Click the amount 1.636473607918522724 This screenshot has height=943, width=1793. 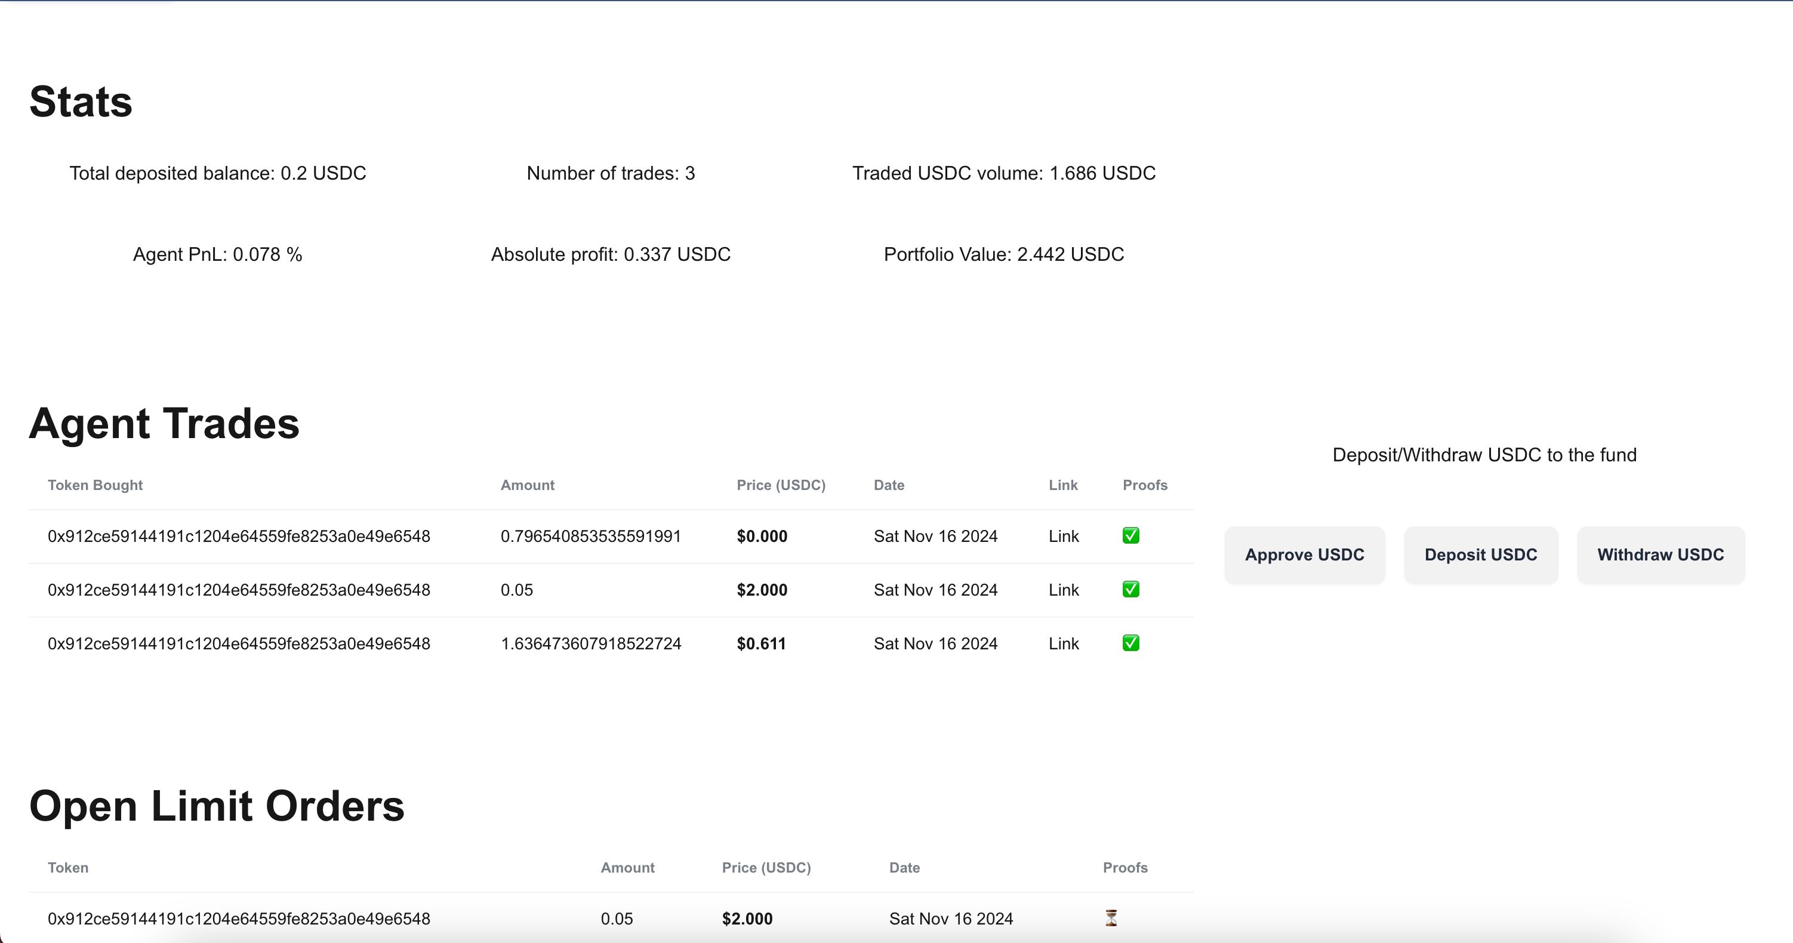(x=591, y=644)
